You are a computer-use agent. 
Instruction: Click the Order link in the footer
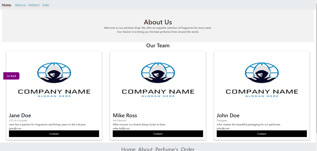pos(188,149)
